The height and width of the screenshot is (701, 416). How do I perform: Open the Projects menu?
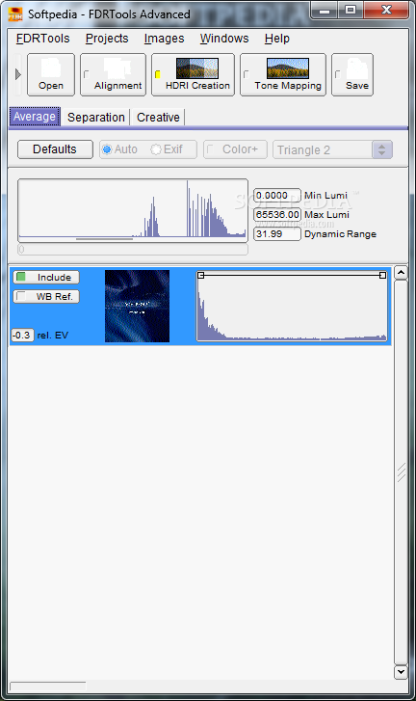coord(107,39)
